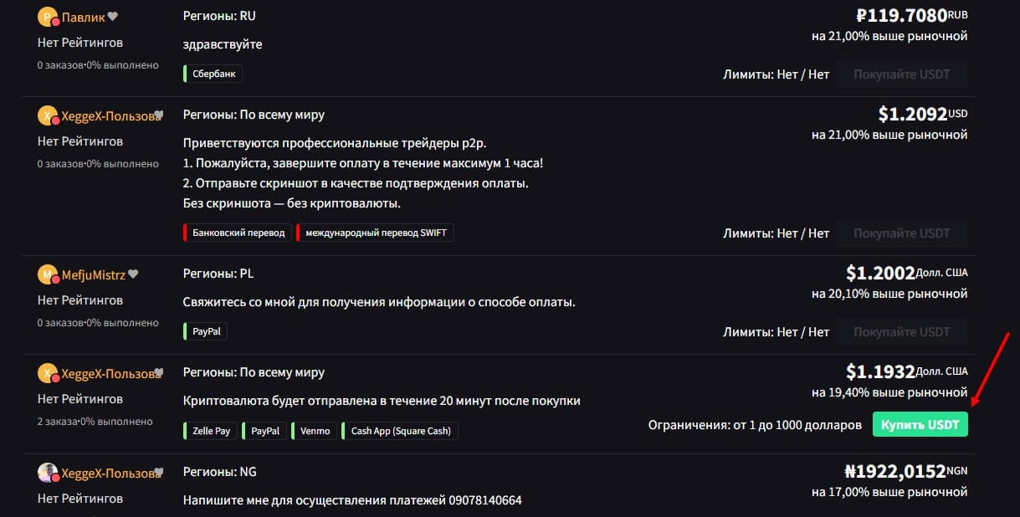Open the MefjuMistrz profile link

pyautogui.click(x=93, y=274)
